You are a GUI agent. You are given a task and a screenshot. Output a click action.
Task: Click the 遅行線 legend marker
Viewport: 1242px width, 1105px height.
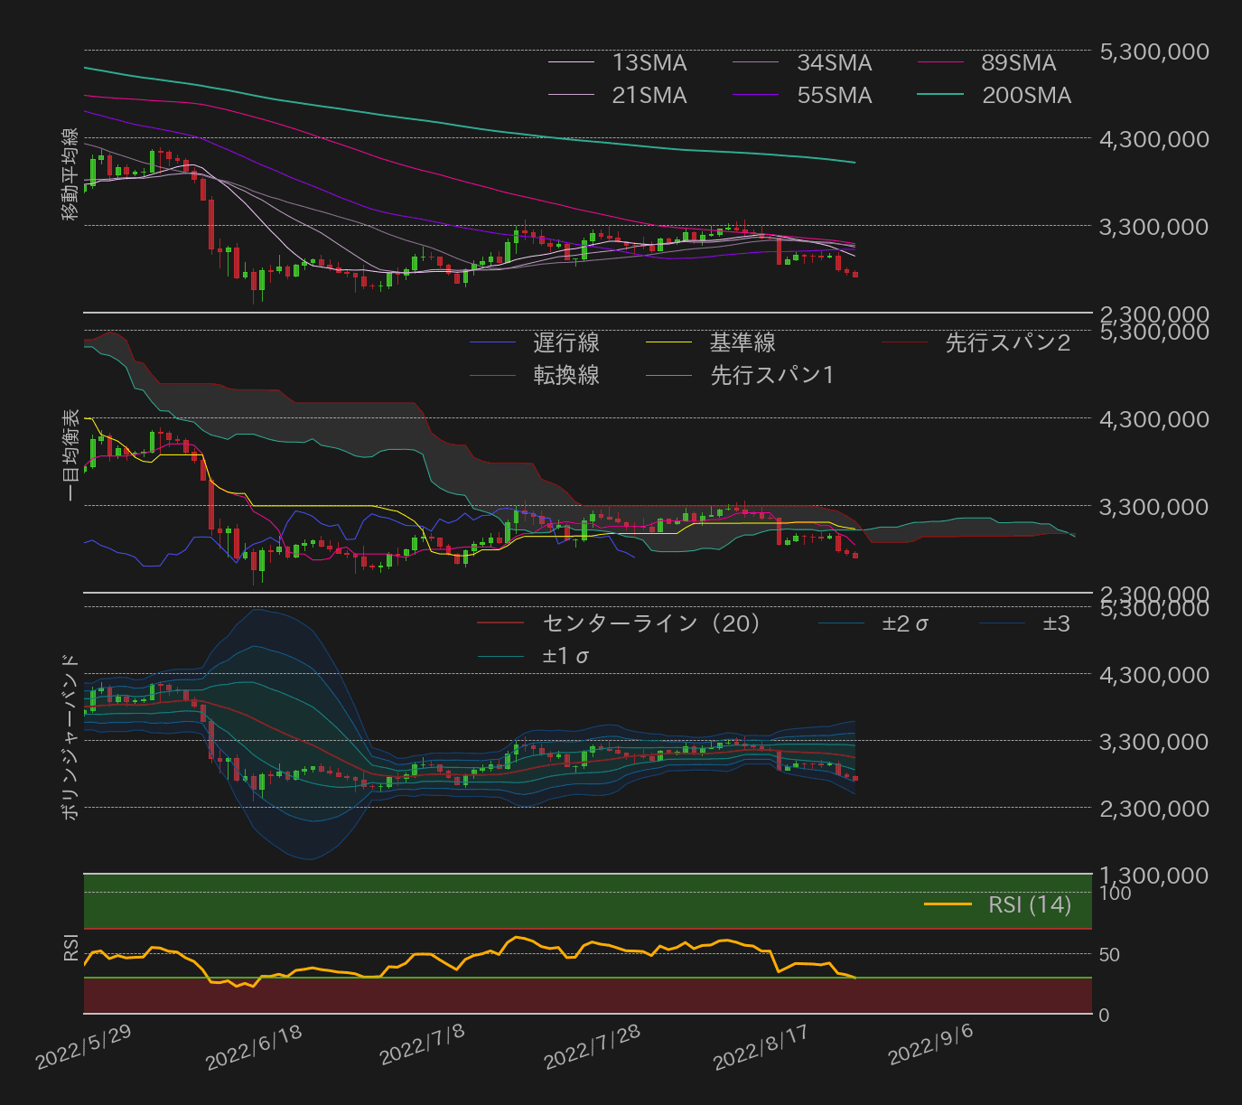493,343
